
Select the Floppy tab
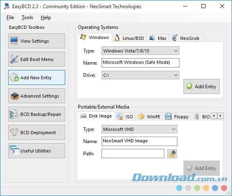pos(177,117)
